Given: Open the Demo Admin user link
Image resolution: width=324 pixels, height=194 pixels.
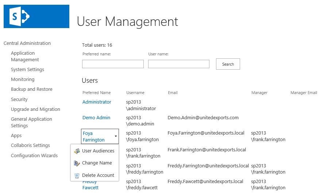Looking at the screenshot, I should tap(96, 118).
